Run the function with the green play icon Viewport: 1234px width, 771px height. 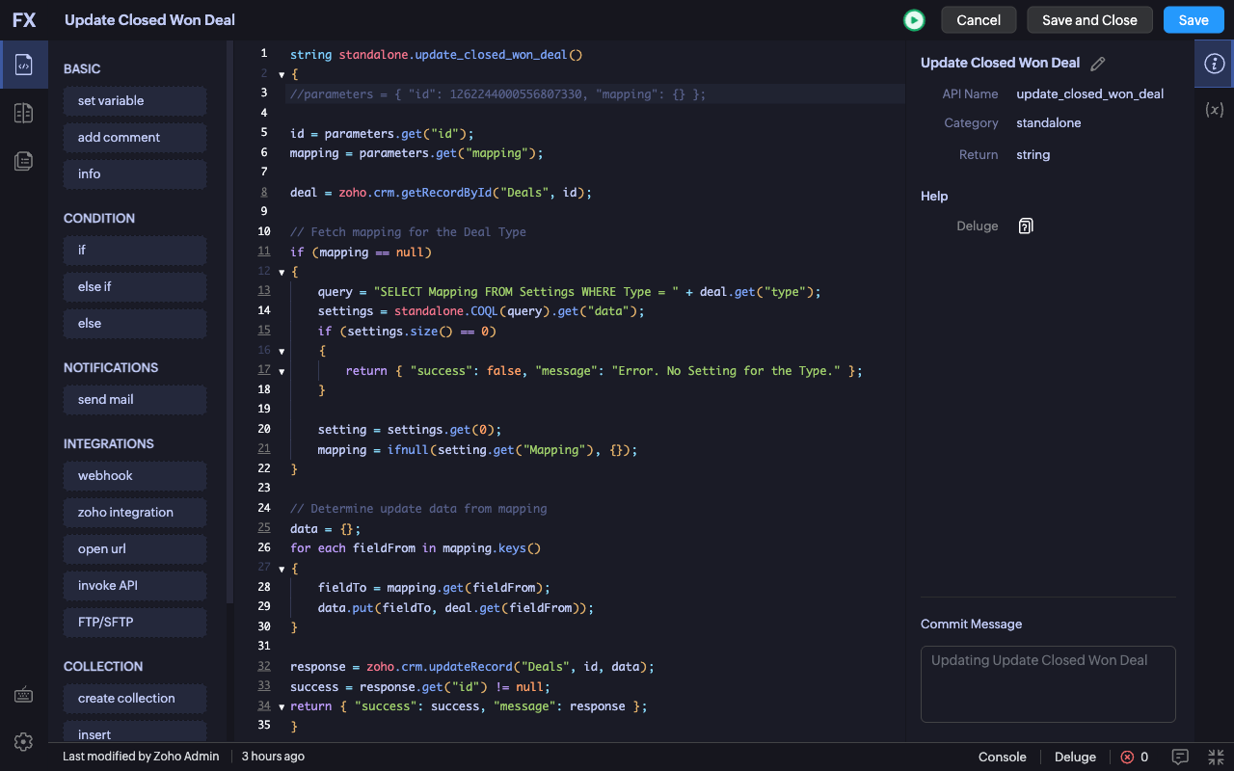[914, 20]
